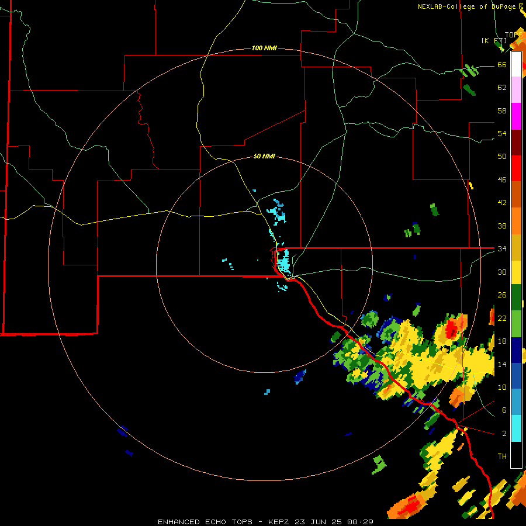526x526 pixels.
Task: Choose the navy blue legend color band
Action: tap(516, 350)
